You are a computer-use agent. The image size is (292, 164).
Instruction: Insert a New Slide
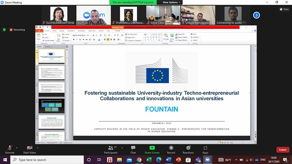pyautogui.click(x=58, y=38)
